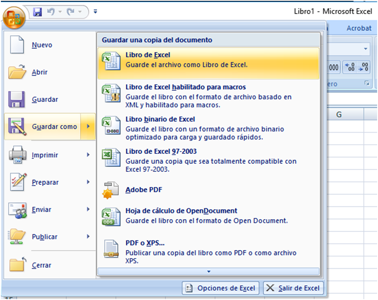Open the Number group dialog launcher
This screenshot has height=300, width=378.
[x=367, y=83]
